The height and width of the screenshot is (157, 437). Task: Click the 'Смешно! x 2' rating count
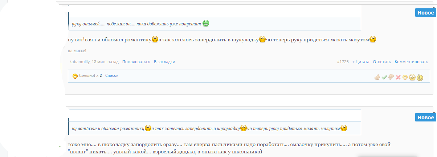[90, 76]
